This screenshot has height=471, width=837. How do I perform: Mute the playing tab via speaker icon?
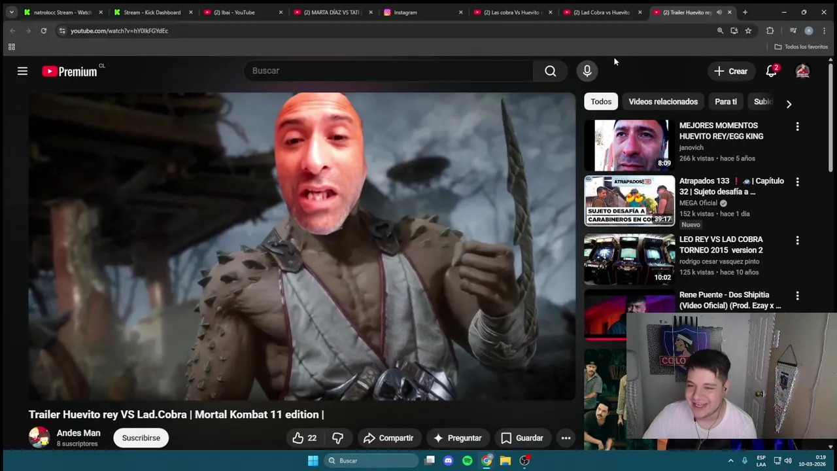[719, 12]
